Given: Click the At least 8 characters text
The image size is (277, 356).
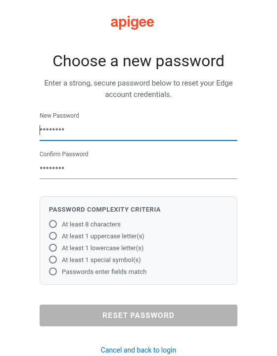Looking at the screenshot, I should pyautogui.click(x=91, y=224).
